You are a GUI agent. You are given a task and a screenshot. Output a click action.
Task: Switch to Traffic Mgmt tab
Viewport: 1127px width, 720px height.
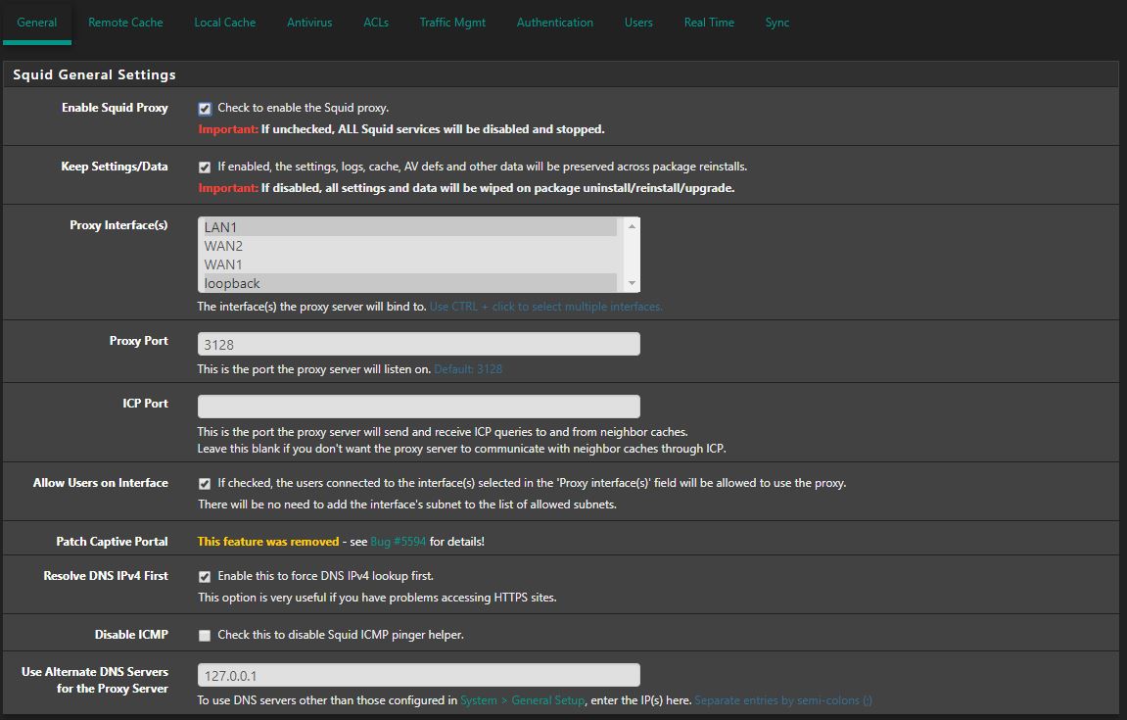point(452,23)
